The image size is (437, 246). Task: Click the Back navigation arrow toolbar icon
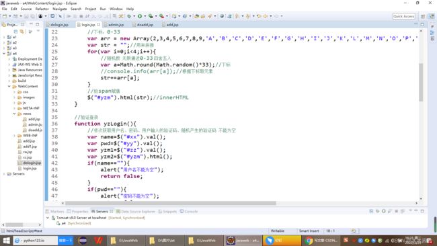(x=265, y=16)
